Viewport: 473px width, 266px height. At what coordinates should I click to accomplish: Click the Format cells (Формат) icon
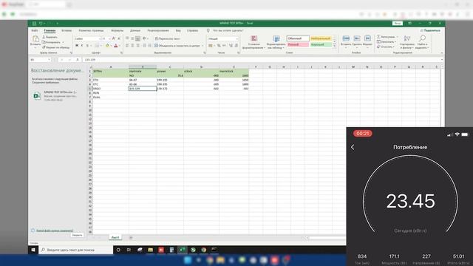tap(367, 38)
